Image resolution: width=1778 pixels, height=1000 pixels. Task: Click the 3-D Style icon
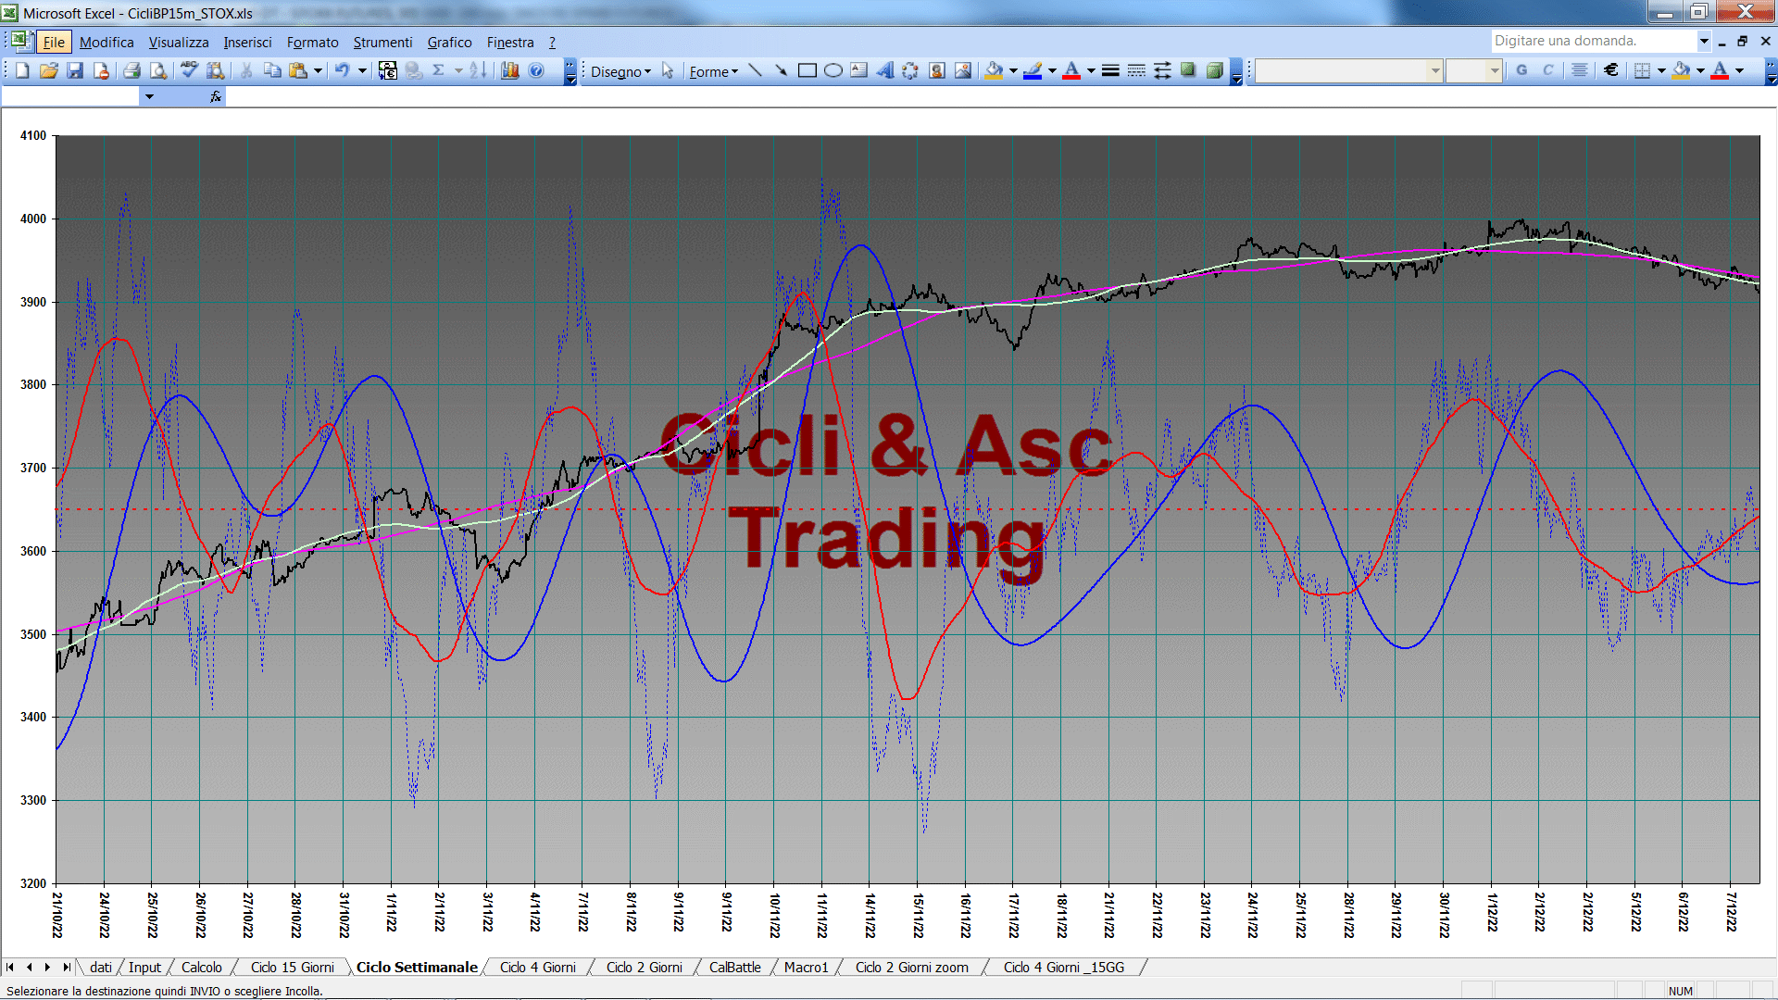(1214, 70)
